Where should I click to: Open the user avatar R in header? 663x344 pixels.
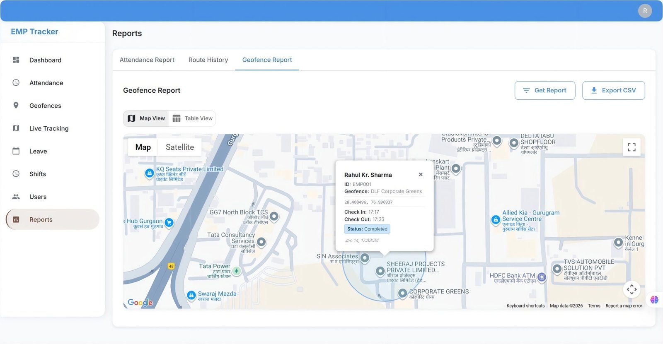pos(645,11)
